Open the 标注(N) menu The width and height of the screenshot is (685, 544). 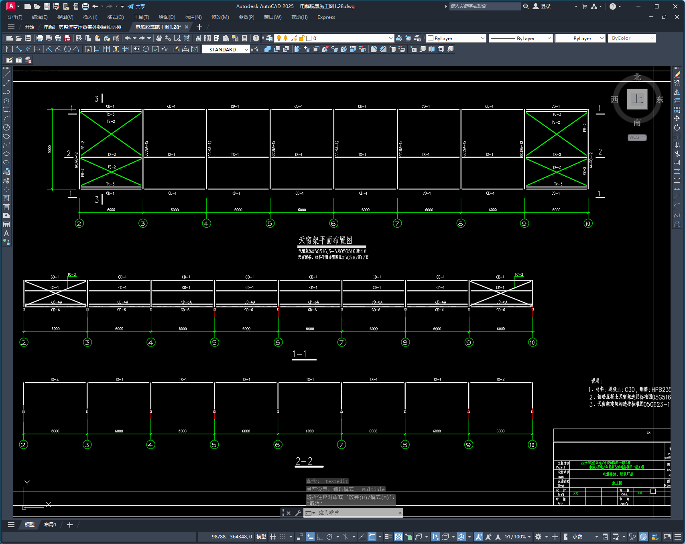pyautogui.click(x=193, y=17)
